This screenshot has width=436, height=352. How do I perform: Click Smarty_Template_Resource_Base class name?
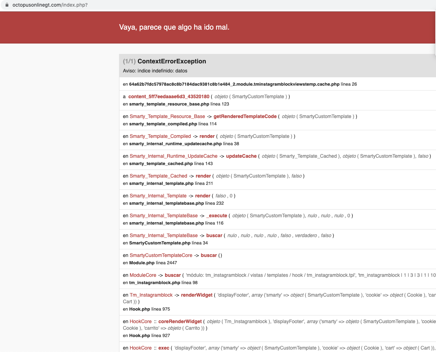[168, 116]
